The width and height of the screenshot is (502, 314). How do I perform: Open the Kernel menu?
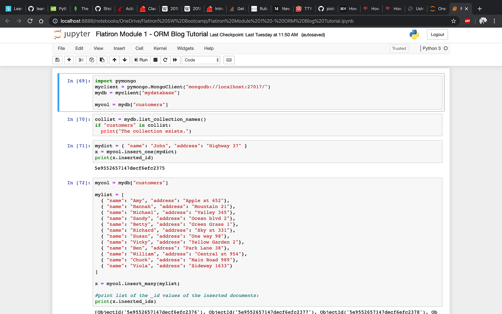[x=160, y=48]
